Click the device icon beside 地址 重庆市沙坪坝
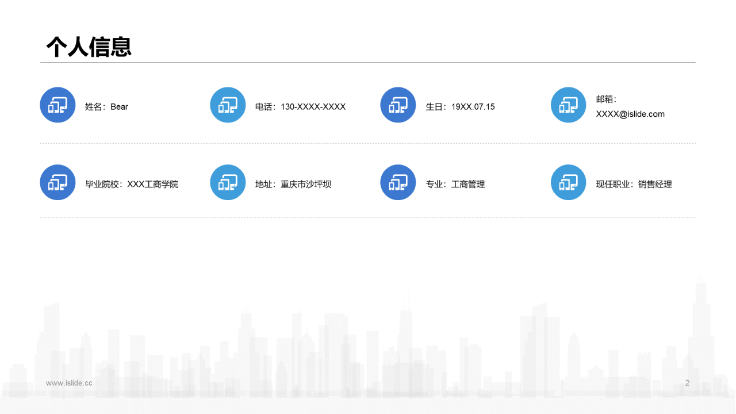This screenshot has width=736, height=414. (x=228, y=182)
